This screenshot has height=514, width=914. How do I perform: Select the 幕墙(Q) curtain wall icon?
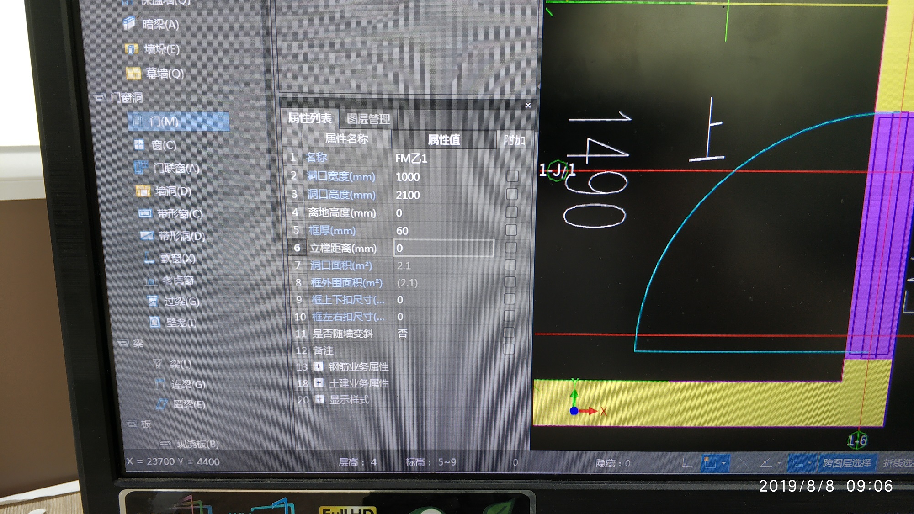coord(133,73)
